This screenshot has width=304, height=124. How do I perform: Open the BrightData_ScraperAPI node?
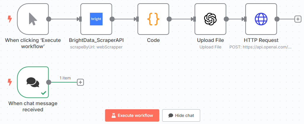(x=96, y=19)
